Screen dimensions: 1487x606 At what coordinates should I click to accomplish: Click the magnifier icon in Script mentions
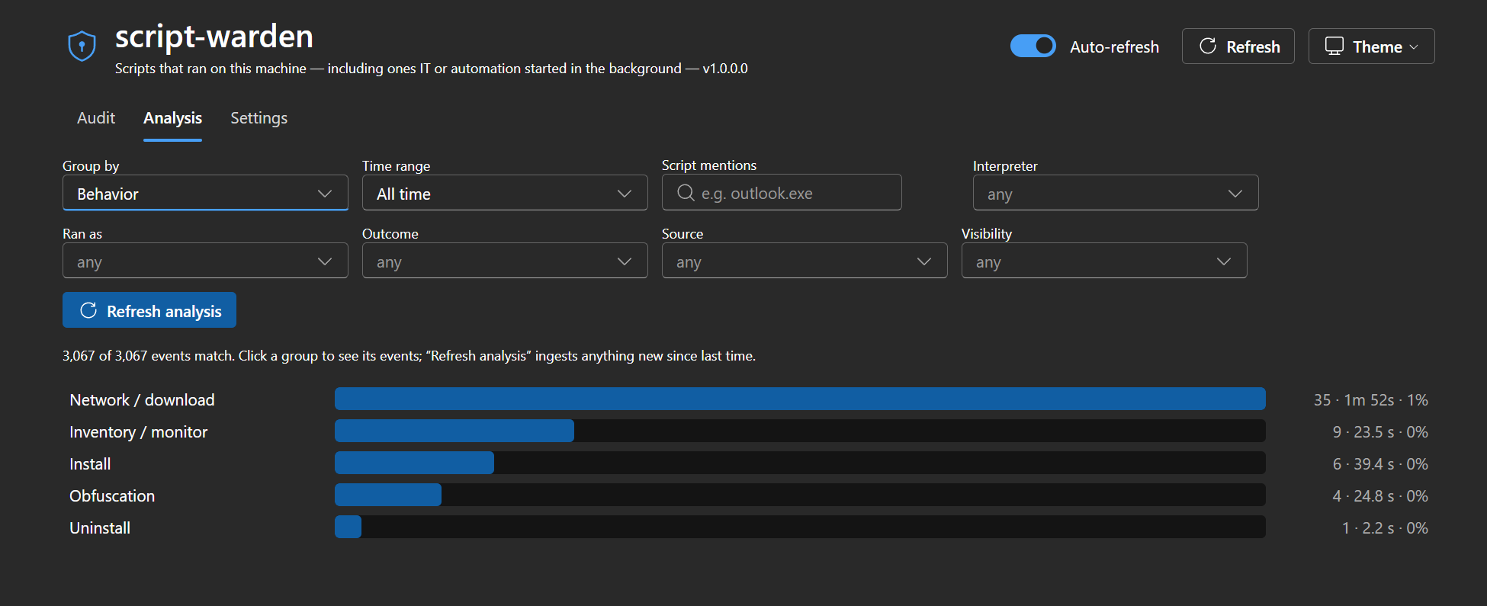(x=686, y=193)
